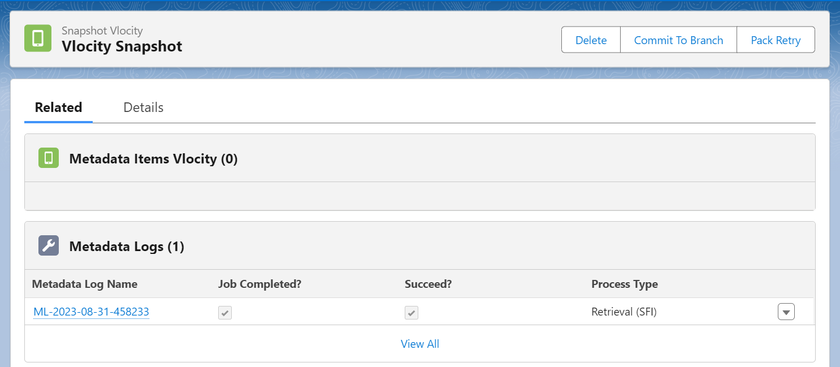Click the green Snapshot Vlocity record icon
This screenshot has width=840, height=367.
click(38, 38)
